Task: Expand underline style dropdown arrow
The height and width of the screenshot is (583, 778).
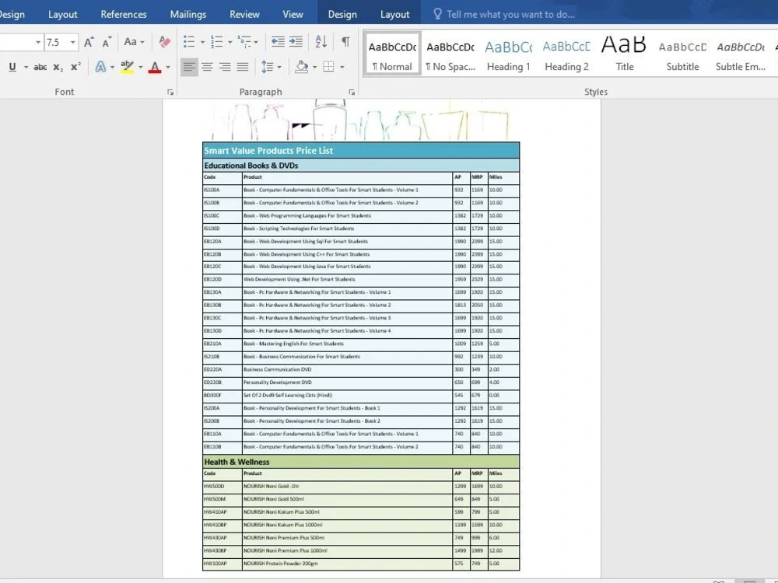Action: coord(26,67)
